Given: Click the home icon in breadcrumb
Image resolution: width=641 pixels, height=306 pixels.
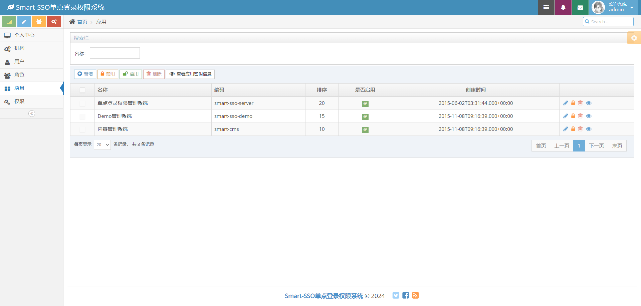Looking at the screenshot, I should click(72, 22).
